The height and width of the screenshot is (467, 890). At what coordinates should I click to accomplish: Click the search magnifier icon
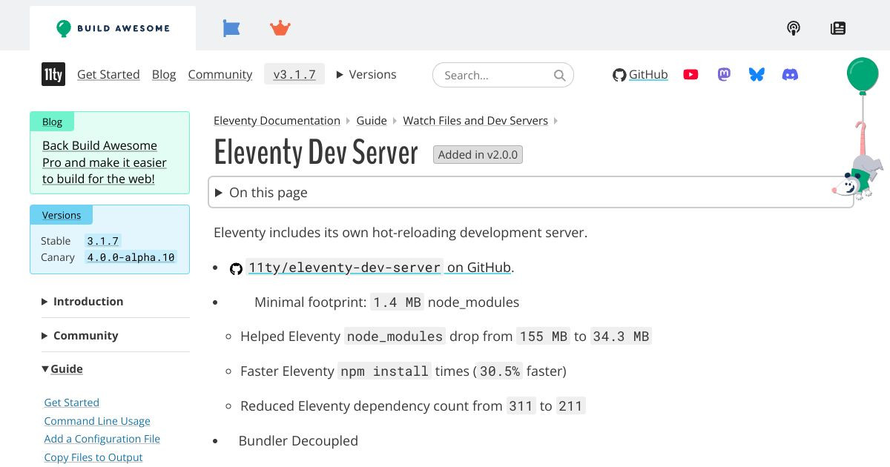(x=560, y=75)
